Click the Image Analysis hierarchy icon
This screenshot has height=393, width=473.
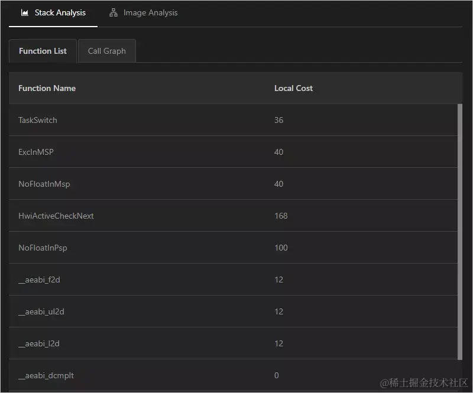[x=114, y=12]
